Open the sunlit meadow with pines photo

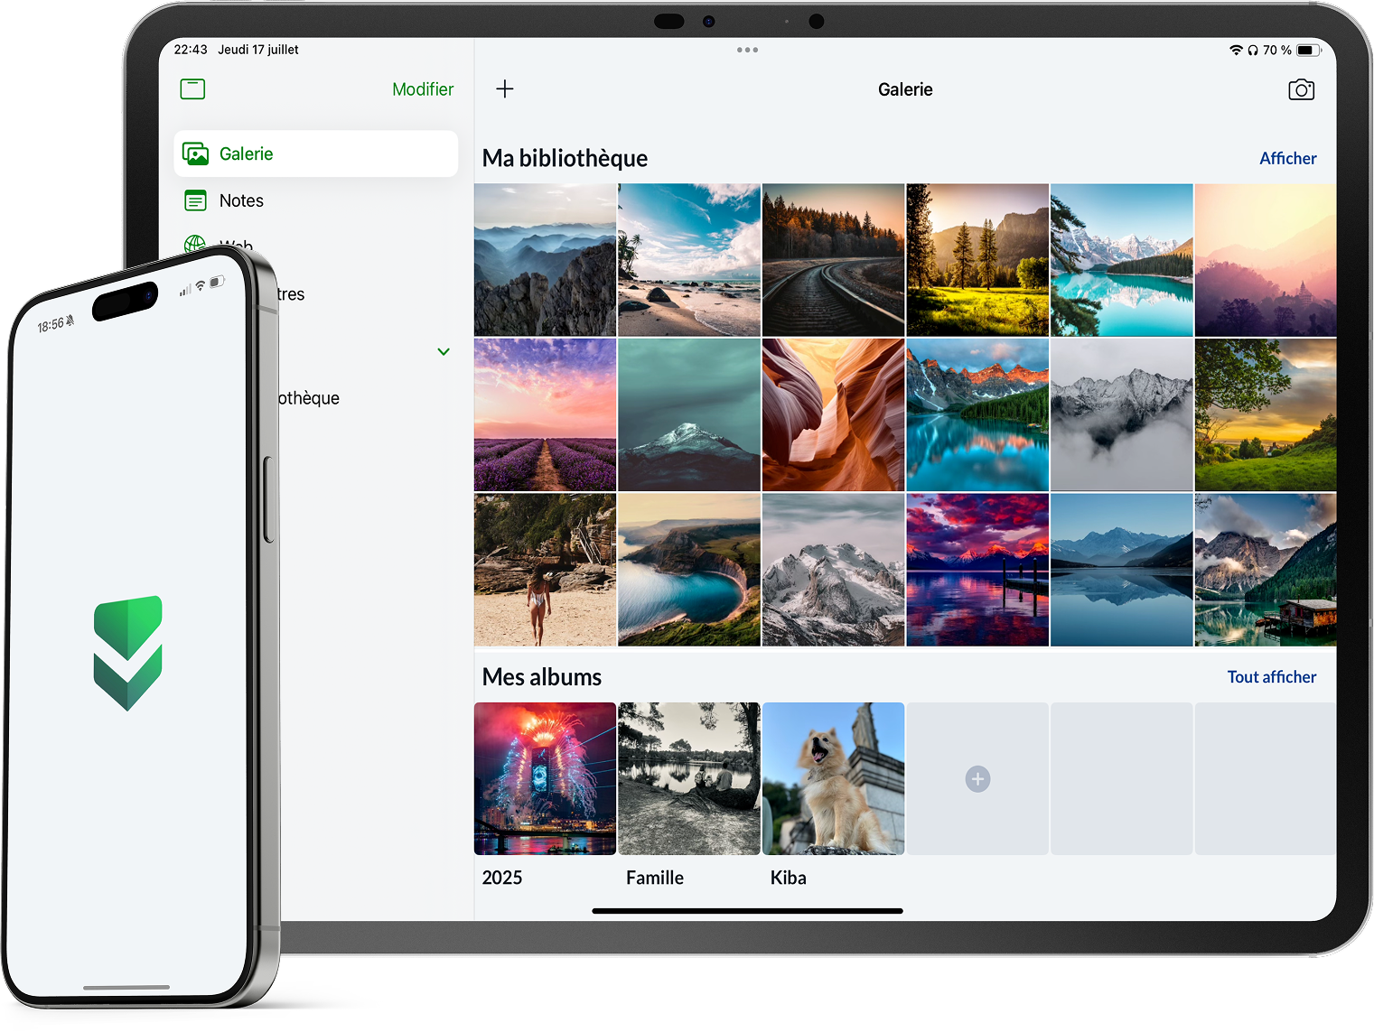(x=977, y=260)
